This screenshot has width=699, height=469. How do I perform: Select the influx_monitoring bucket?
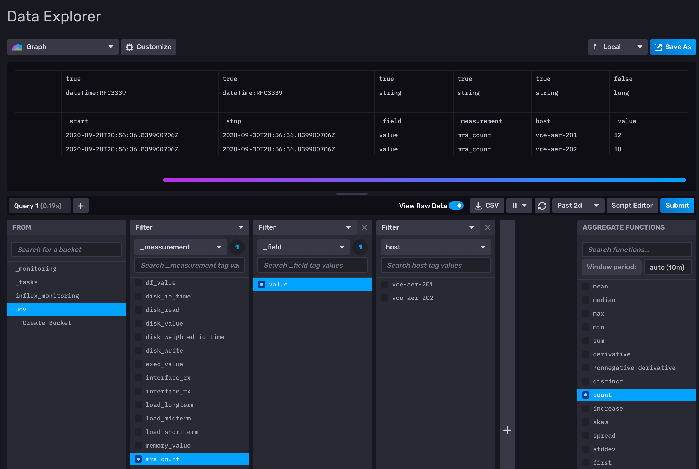66,296
